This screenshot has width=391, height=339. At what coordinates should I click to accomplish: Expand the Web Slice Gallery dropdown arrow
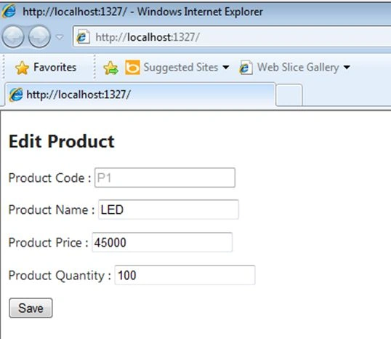347,67
